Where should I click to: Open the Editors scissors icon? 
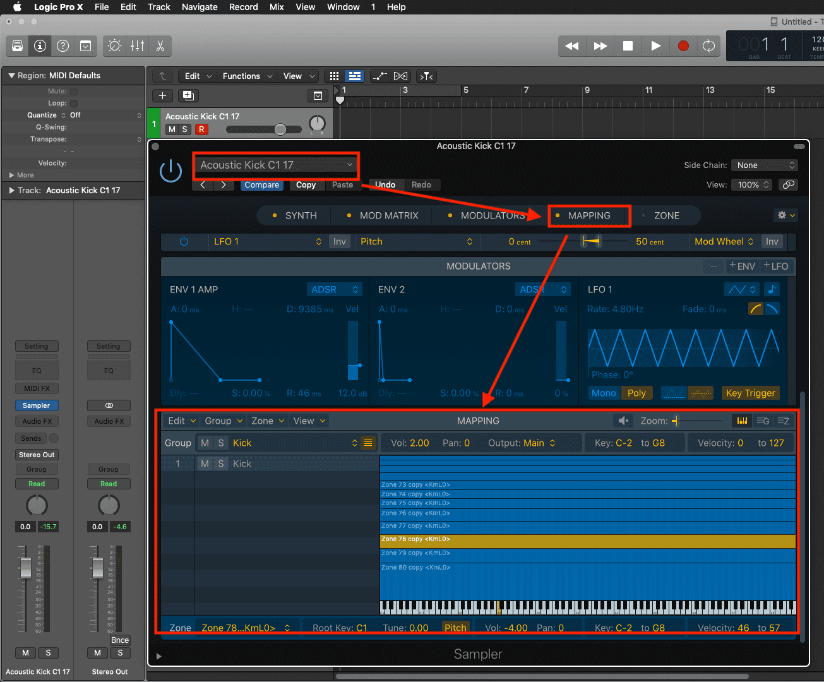click(160, 46)
